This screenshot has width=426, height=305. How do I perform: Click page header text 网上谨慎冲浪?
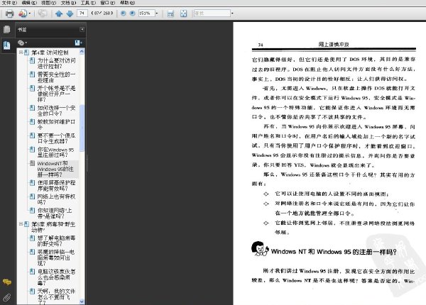(x=334, y=44)
